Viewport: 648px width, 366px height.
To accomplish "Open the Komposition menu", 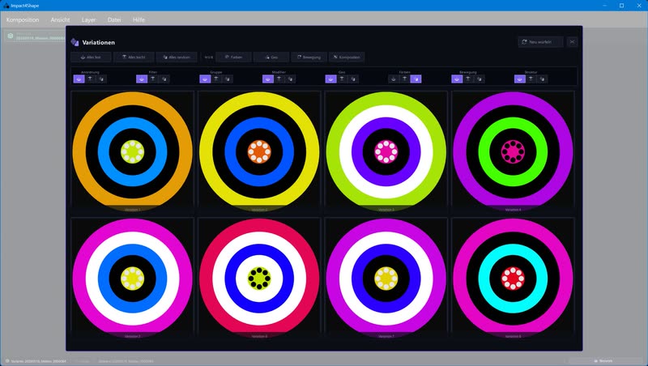I will (23, 19).
